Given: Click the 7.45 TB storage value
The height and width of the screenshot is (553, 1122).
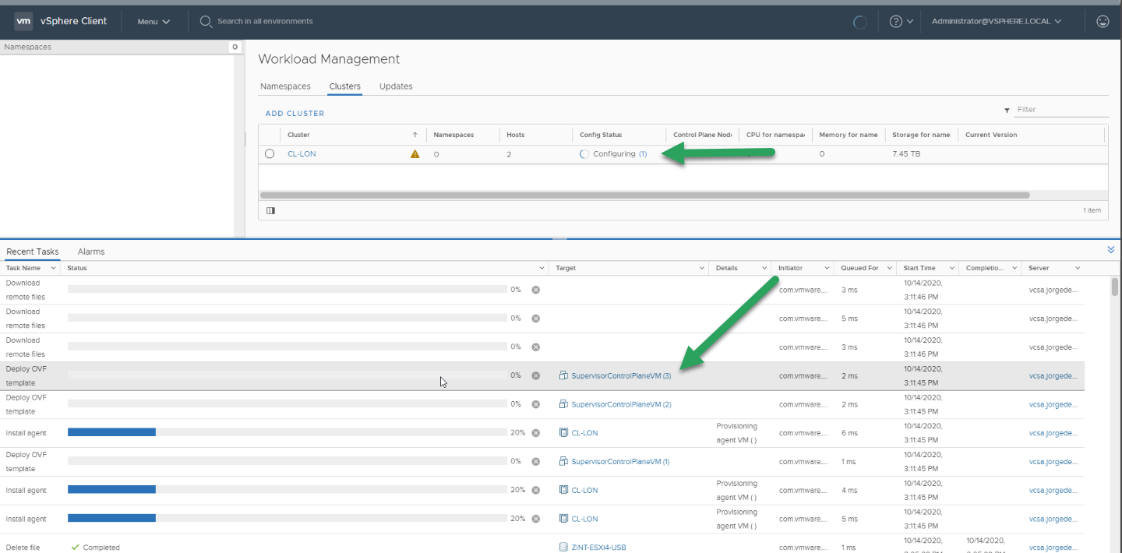Looking at the screenshot, I should pos(906,154).
